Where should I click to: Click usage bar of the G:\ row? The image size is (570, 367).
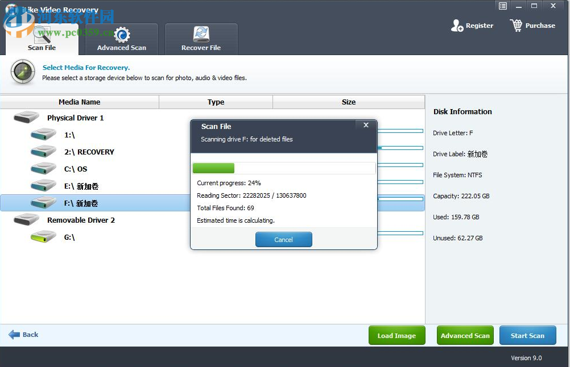400,233
